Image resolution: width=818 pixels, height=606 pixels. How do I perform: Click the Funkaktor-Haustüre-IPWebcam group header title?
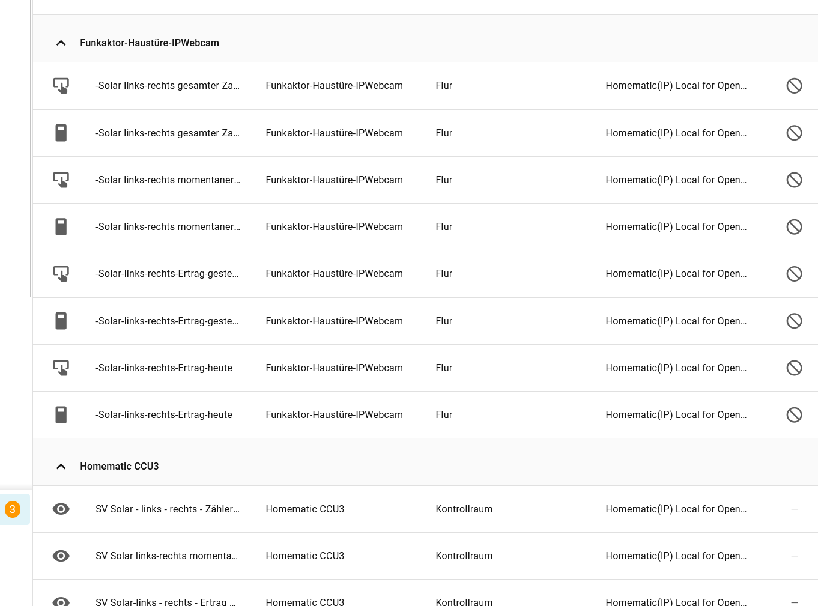click(x=150, y=43)
